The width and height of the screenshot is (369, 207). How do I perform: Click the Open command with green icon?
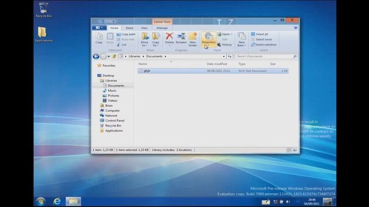point(225,34)
